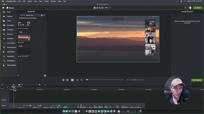The image size is (204, 114).
Task: Click the Export button
Action: [x=198, y=8]
